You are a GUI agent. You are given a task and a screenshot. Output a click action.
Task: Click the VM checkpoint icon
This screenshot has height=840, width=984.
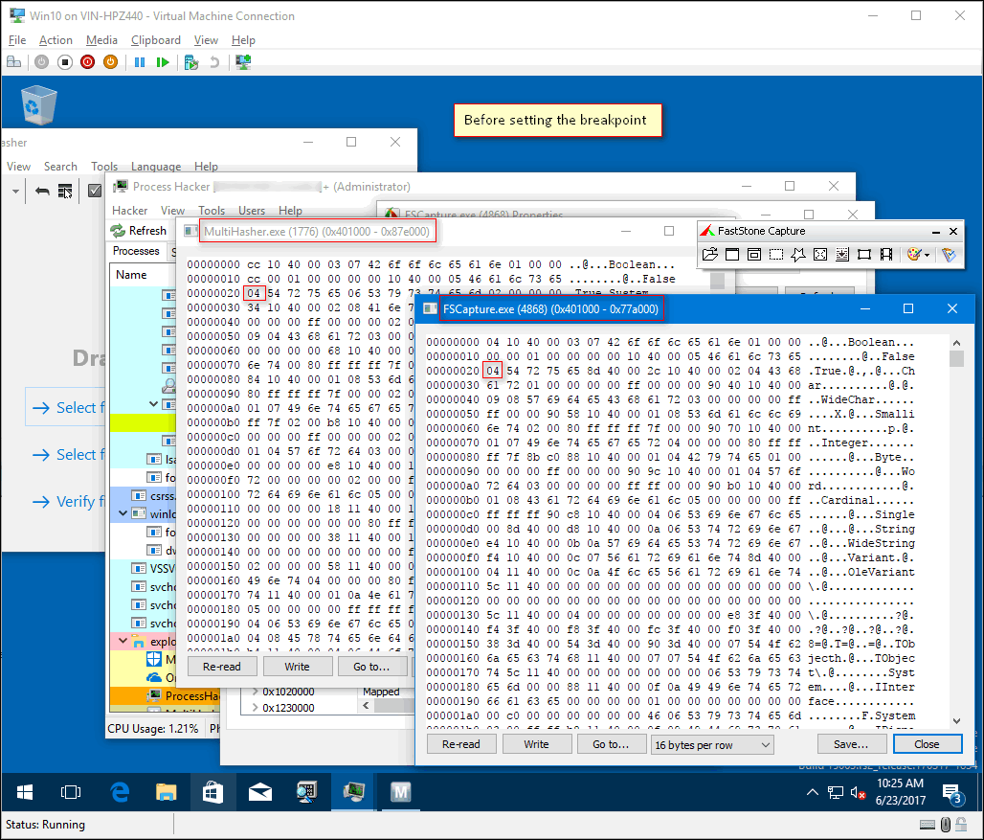click(191, 62)
